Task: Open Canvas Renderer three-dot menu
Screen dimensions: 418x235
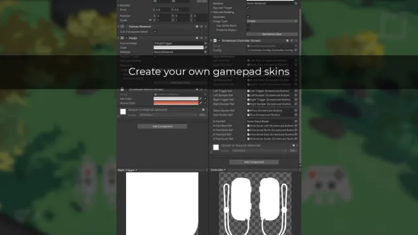Action: point(206,27)
